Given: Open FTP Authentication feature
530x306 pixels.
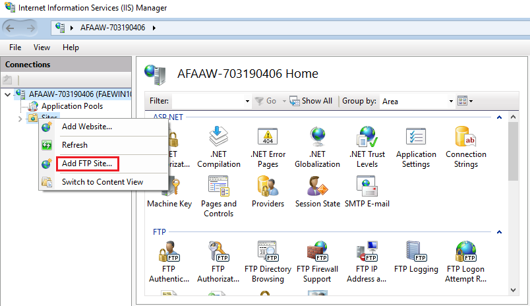Looking at the screenshot, I should coord(169,262).
